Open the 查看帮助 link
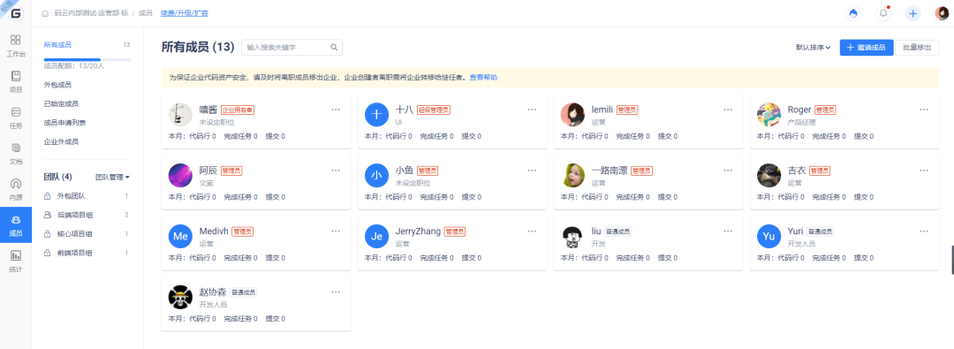The height and width of the screenshot is (349, 954). click(x=483, y=78)
